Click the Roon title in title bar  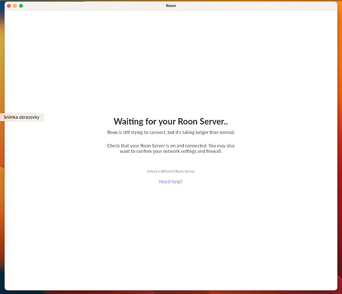coord(171,6)
